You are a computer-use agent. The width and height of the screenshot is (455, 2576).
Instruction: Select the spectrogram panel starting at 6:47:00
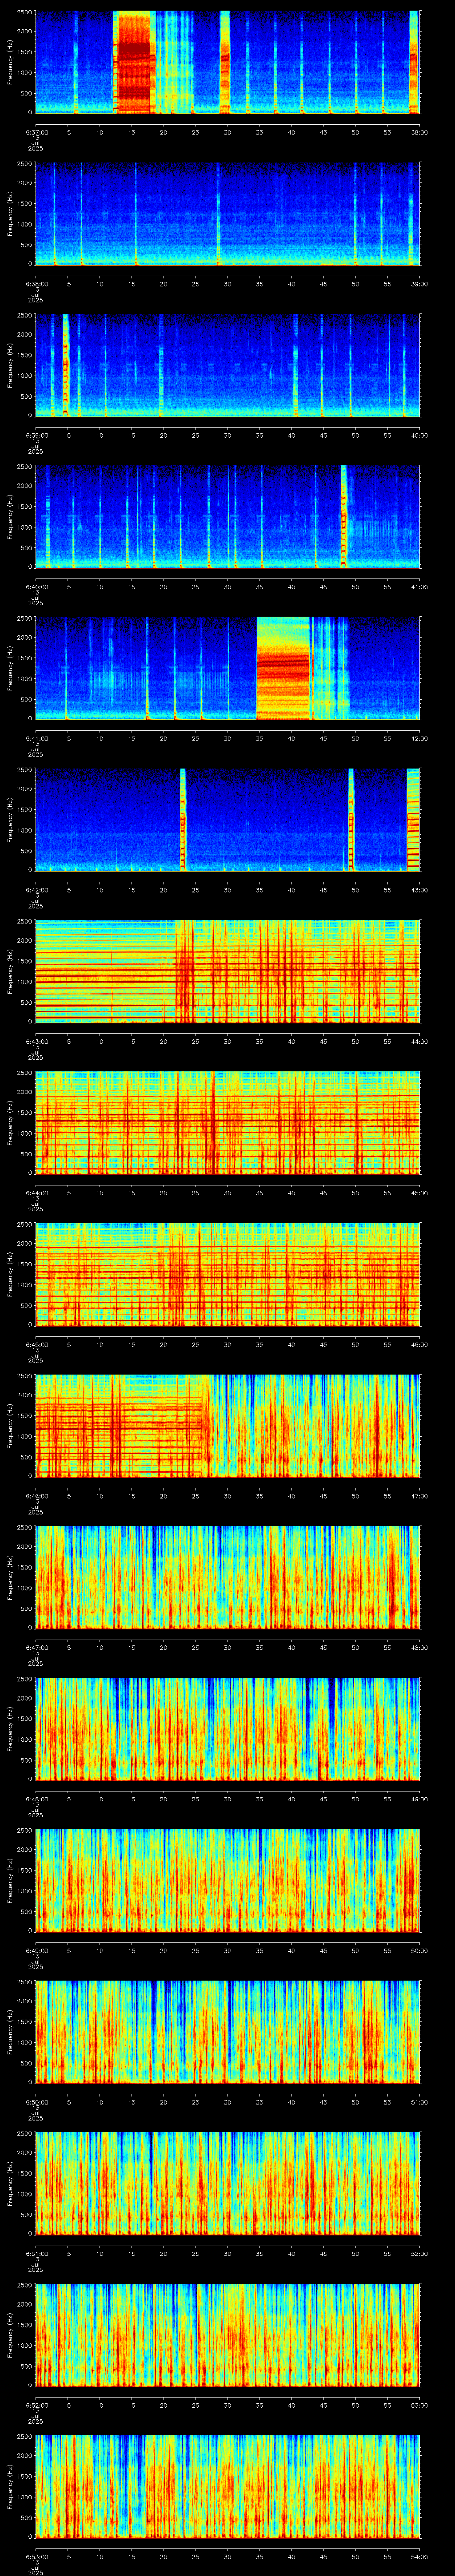228,1577
